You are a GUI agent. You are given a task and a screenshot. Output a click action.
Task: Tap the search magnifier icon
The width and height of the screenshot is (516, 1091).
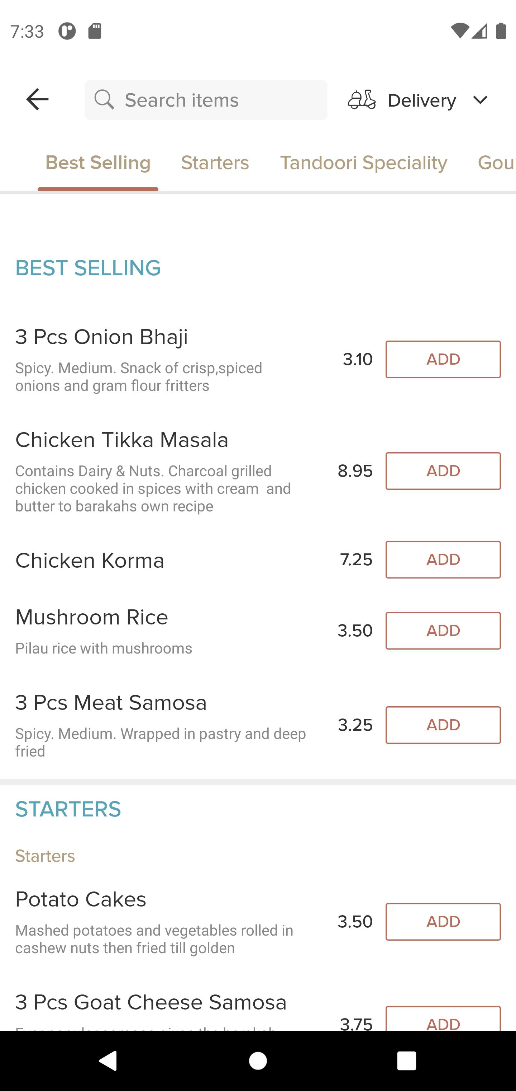pos(104,99)
